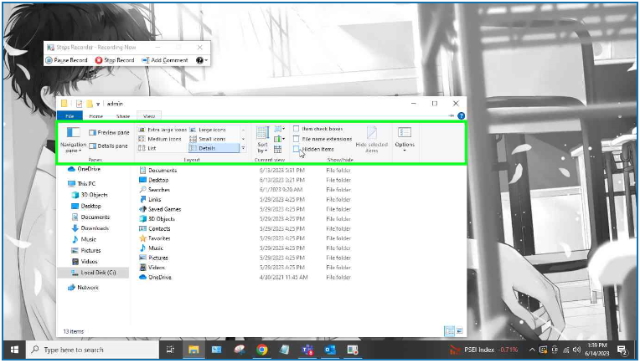This screenshot has width=640, height=363.
Task: Click Hide selected items button
Action: point(371,140)
